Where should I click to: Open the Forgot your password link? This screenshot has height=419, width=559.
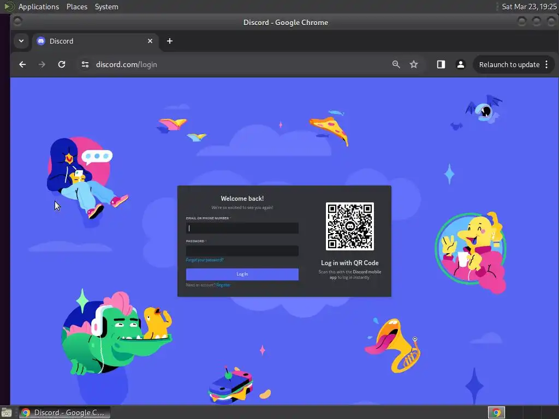(x=205, y=260)
